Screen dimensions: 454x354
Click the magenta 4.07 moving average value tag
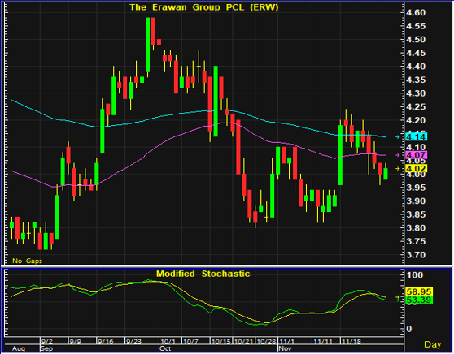click(416, 155)
